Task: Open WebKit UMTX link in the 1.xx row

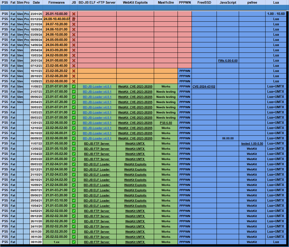Action: point(135,242)
